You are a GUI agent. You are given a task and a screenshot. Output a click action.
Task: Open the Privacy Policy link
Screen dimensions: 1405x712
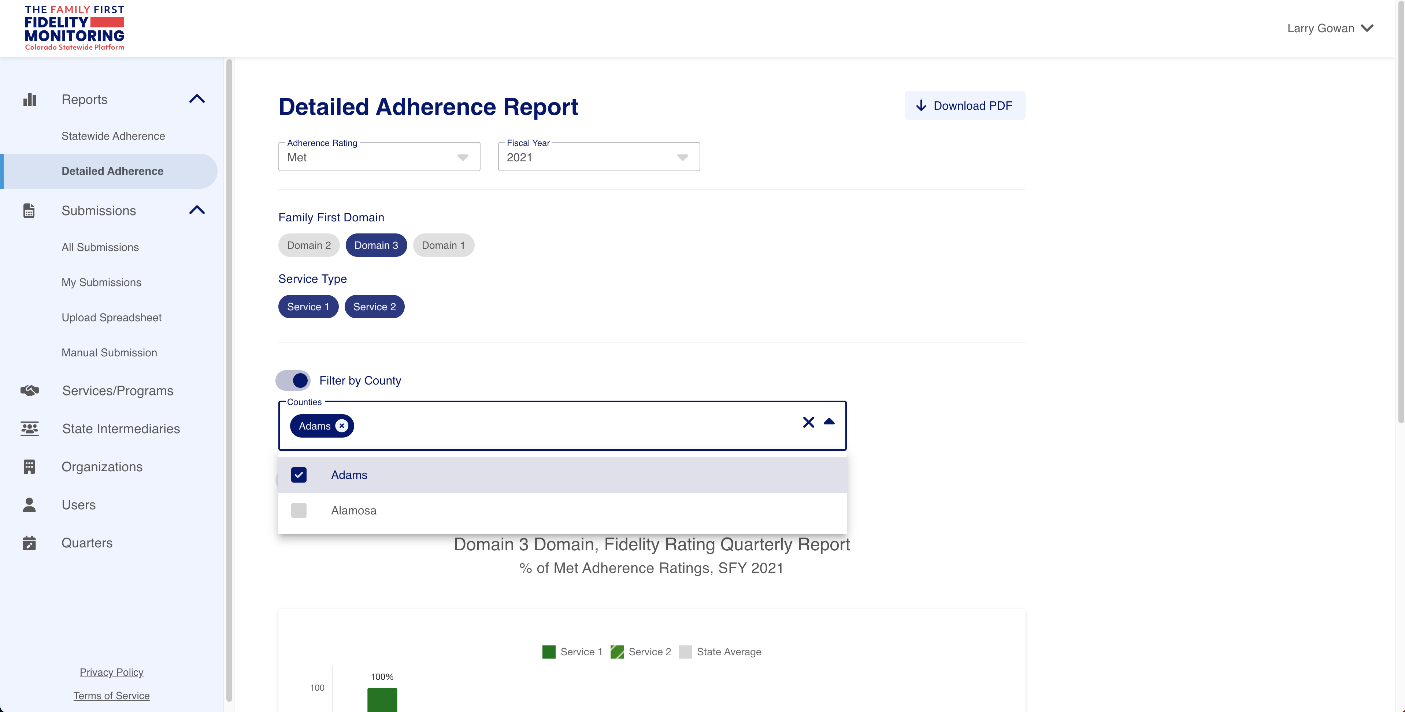pyautogui.click(x=111, y=672)
